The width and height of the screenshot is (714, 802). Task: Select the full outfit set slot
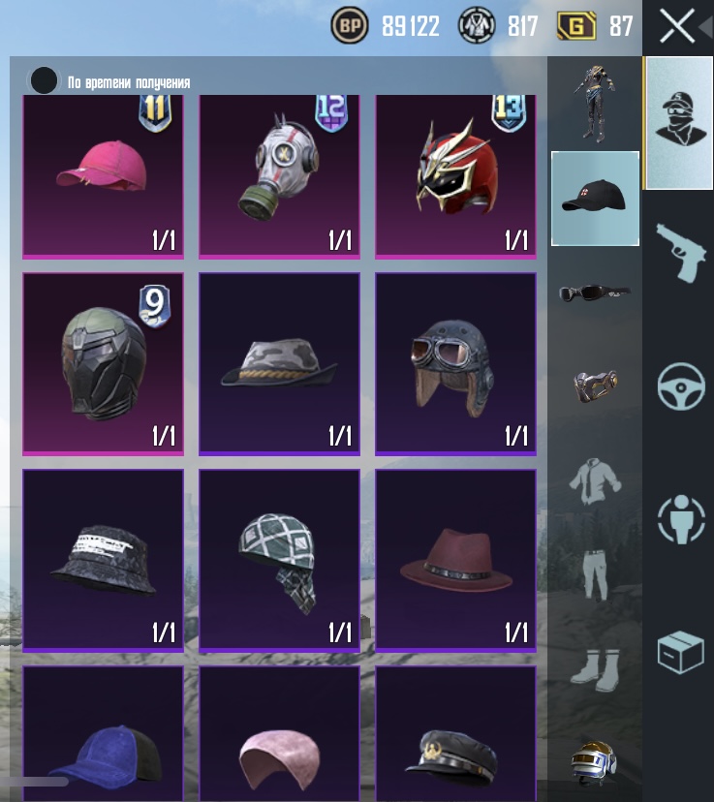[595, 103]
